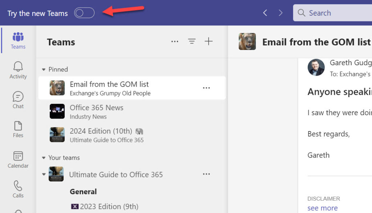Open more options for Email from the GOM list
This screenshot has height=213, width=372.
(x=206, y=88)
